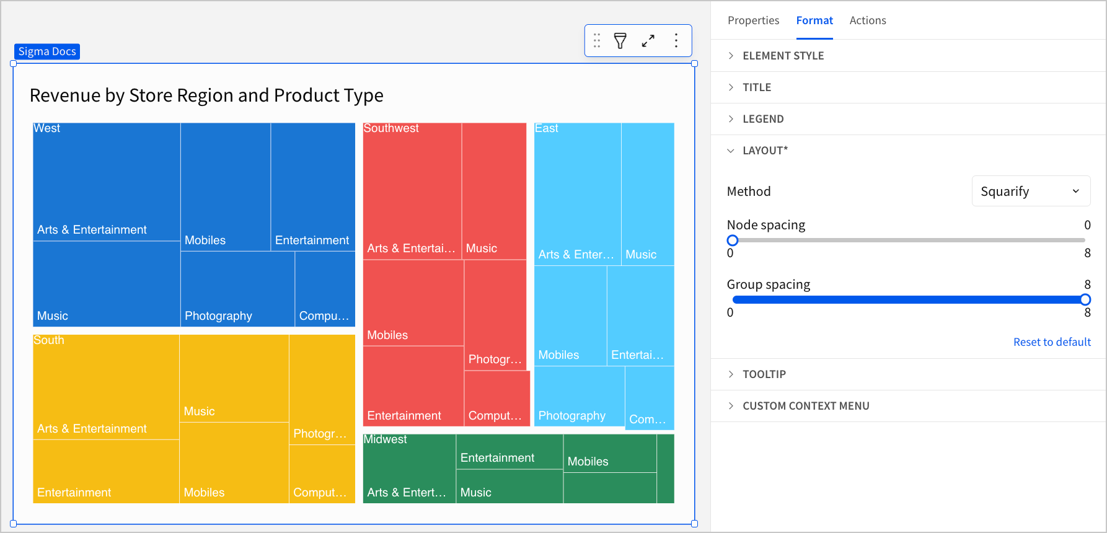Select the South Music tile
The width and height of the screenshot is (1107, 533).
pos(234,379)
